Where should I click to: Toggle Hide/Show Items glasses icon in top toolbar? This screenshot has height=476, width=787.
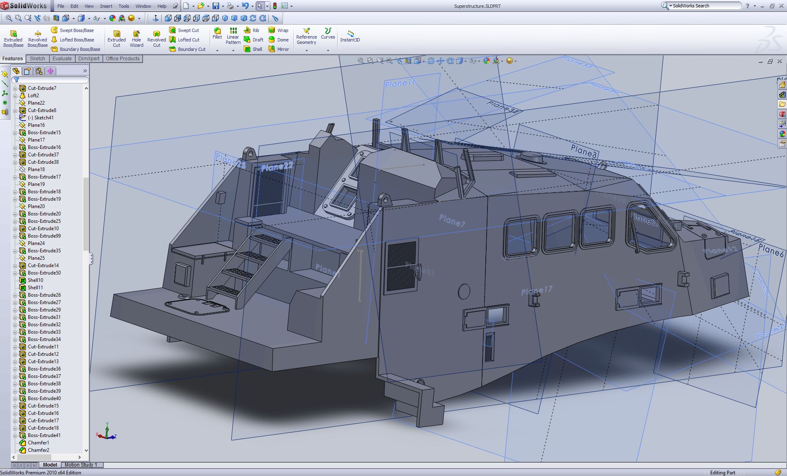point(96,18)
